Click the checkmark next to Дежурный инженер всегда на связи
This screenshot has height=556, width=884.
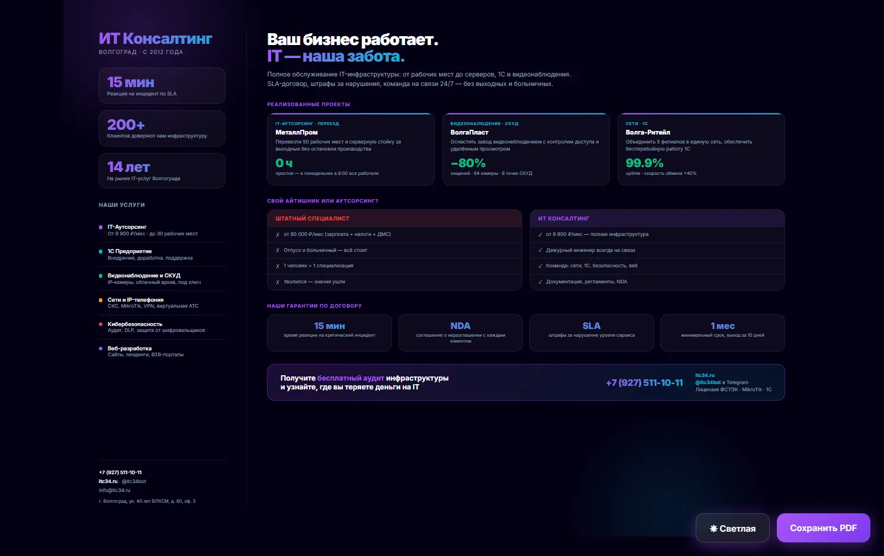pyautogui.click(x=540, y=250)
